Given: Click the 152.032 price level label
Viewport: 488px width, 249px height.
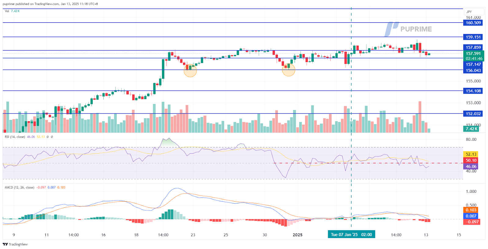Looking at the screenshot, I should point(473,114).
